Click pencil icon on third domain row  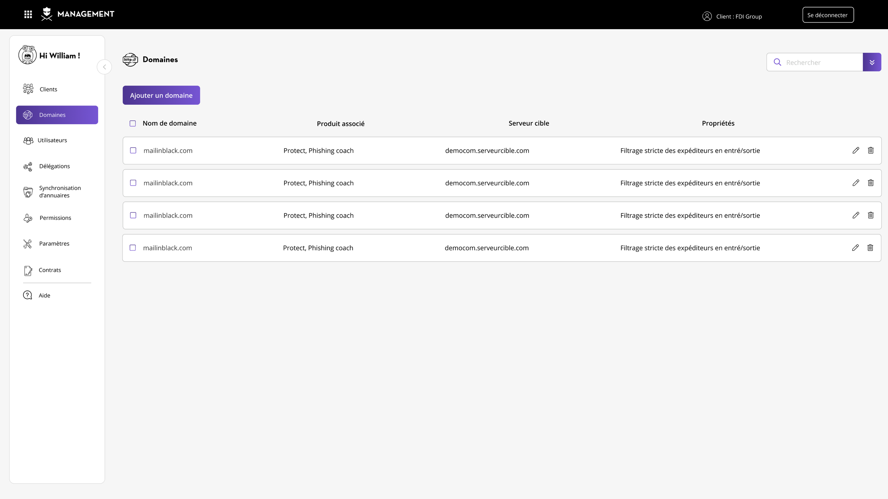(x=856, y=215)
